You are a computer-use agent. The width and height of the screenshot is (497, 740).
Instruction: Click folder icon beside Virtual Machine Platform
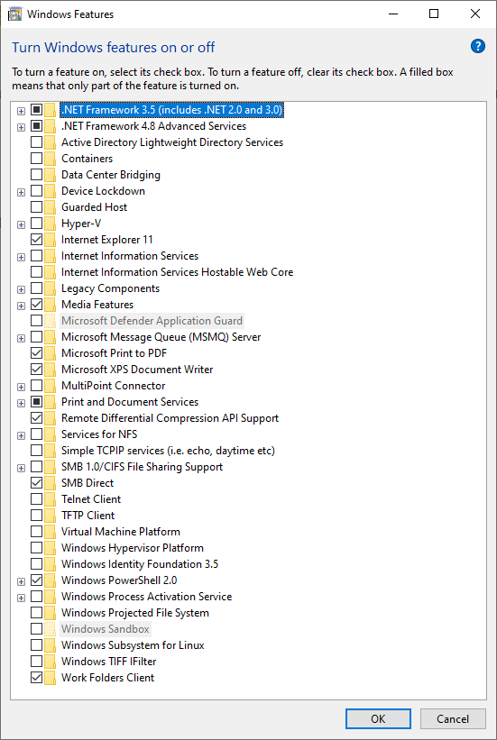[x=51, y=532]
